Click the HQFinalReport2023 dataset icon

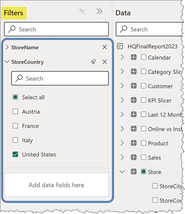[x=120, y=46]
